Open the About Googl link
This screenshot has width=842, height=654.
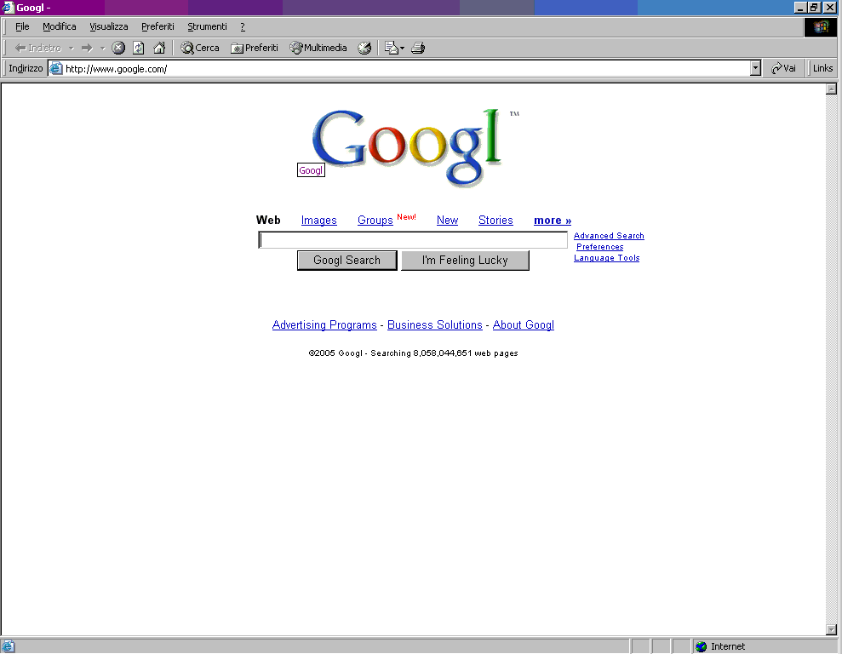click(524, 324)
